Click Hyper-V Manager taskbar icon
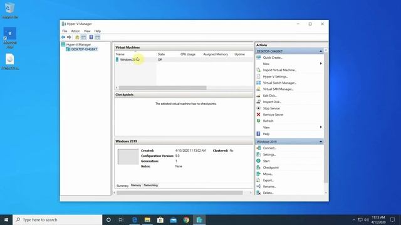Image resolution: width=401 pixels, height=225 pixels. [x=199, y=219]
